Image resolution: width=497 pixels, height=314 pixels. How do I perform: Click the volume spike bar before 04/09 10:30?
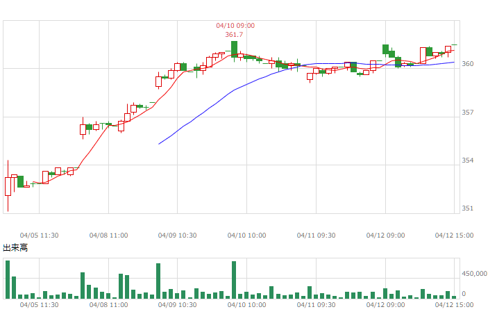[x=158, y=281]
